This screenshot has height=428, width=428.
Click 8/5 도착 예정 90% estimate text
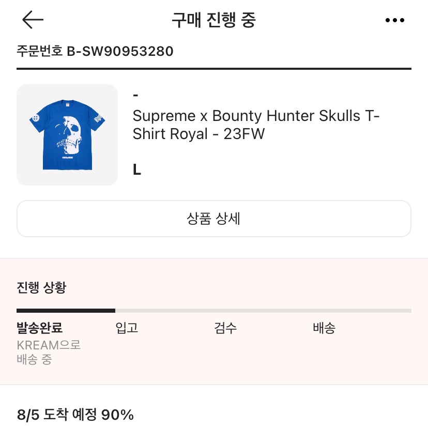click(75, 414)
